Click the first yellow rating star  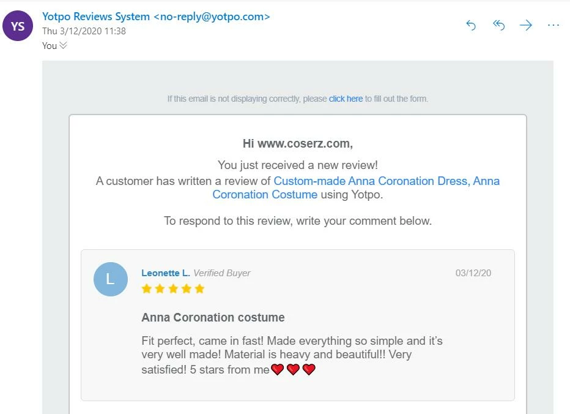point(147,289)
